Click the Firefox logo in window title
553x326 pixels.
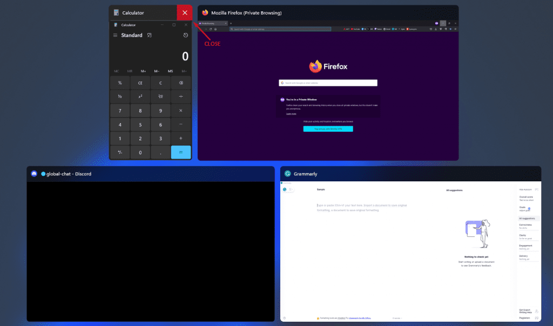point(205,13)
